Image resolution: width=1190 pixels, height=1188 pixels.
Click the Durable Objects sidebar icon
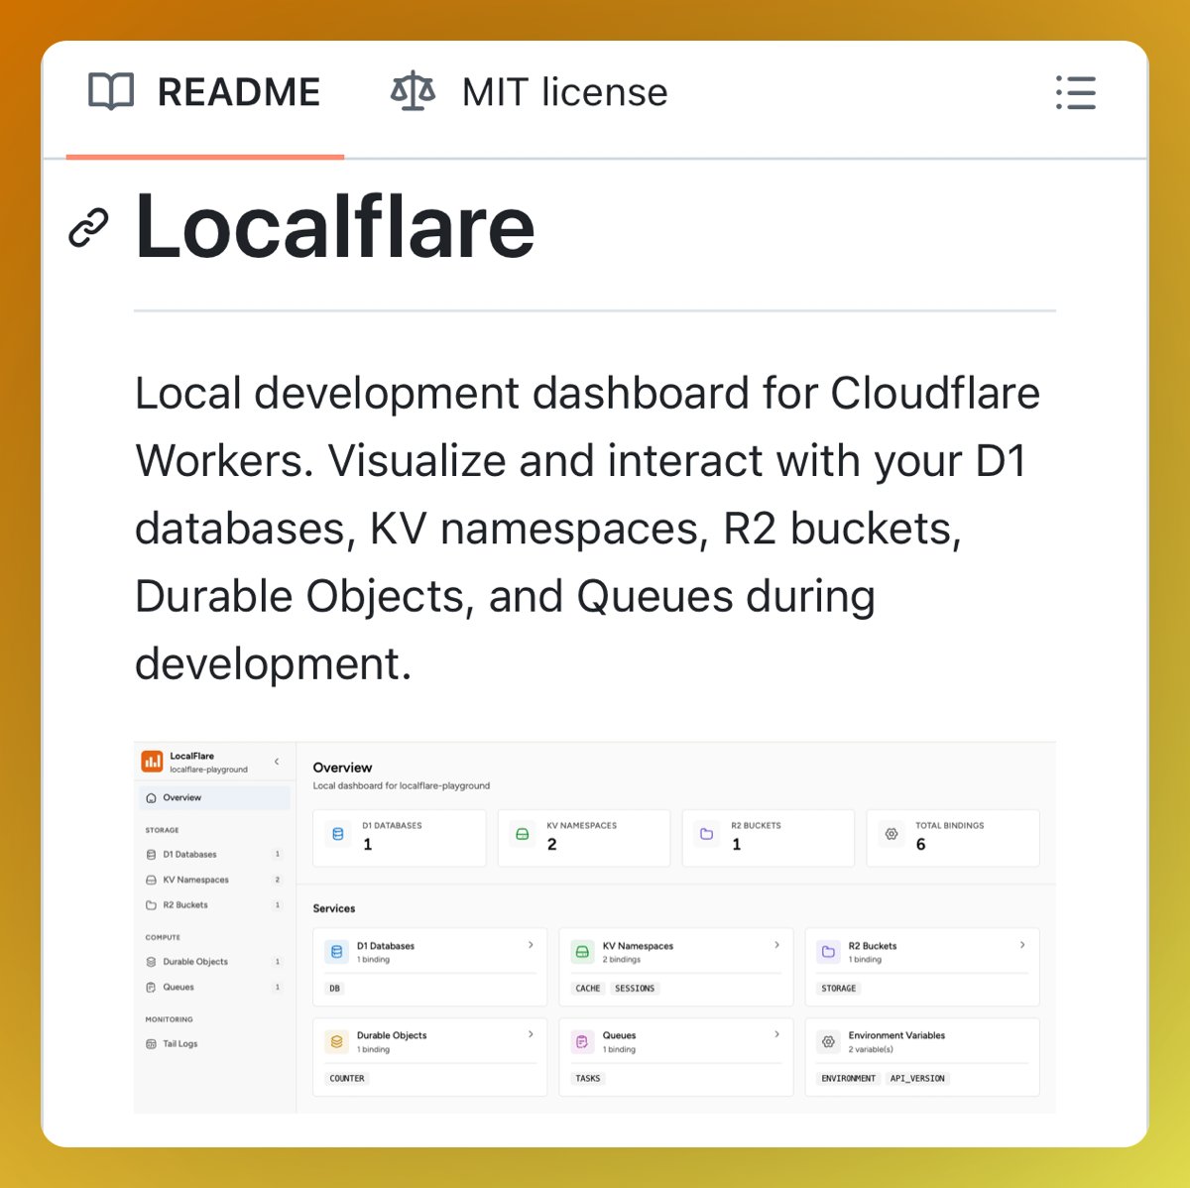tap(151, 961)
